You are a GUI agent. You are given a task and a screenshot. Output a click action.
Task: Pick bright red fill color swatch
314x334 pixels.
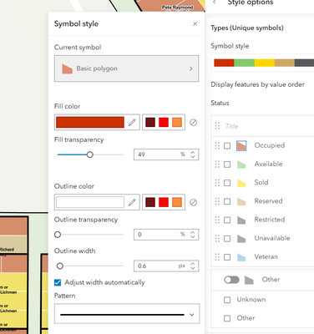[x=164, y=122]
